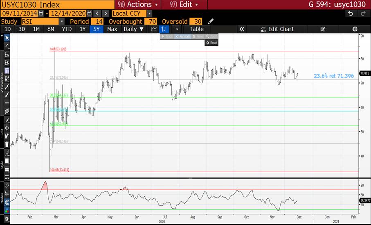Select the extended trend line tool

coord(7,95)
